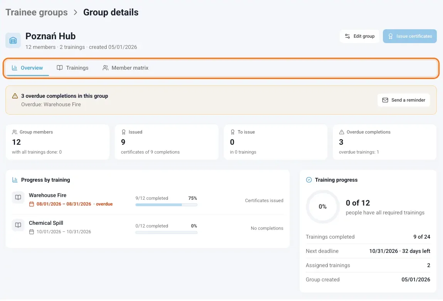The height and width of the screenshot is (301, 443).
Task: Click the envelope icon in Send a reminder
Action: [385, 100]
